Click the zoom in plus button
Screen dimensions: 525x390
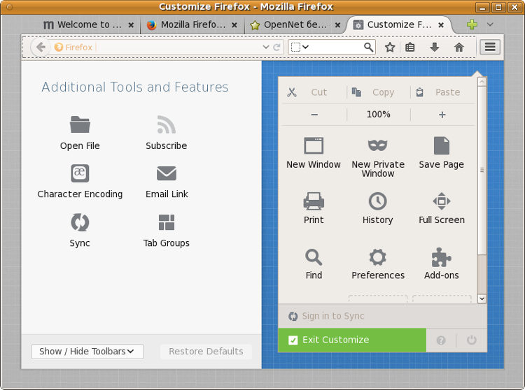click(442, 115)
